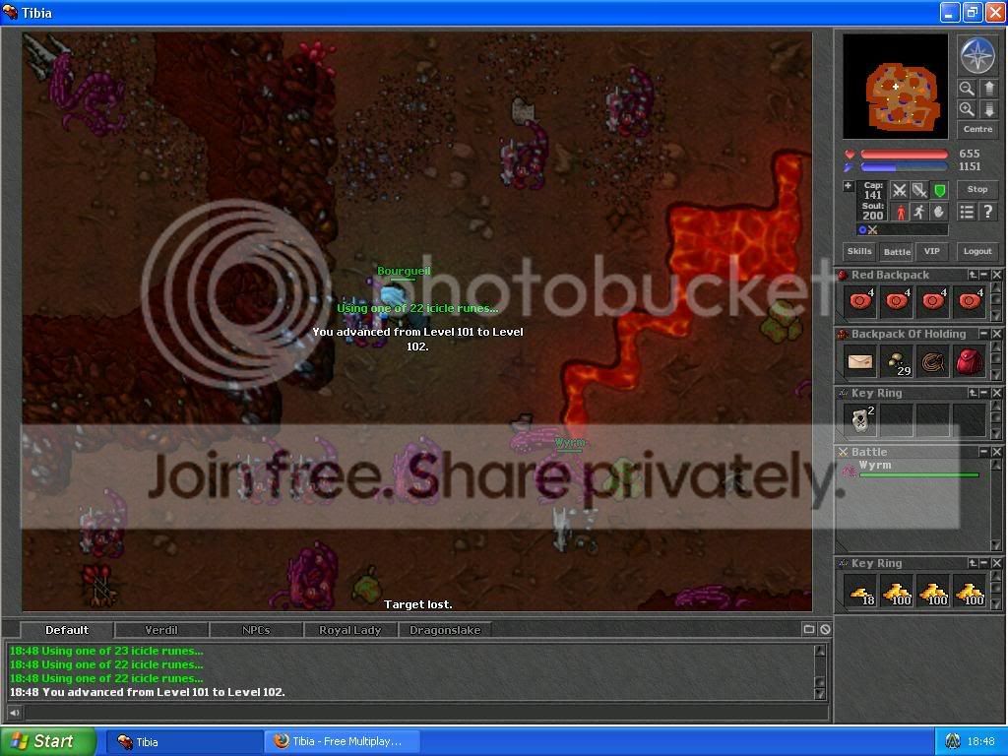Expand inventory with the plus button
This screenshot has width=1008, height=756.
(x=848, y=186)
